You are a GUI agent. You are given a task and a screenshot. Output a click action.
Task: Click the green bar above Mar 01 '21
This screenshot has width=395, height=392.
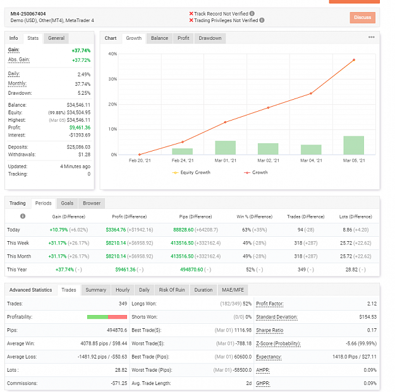click(x=225, y=148)
